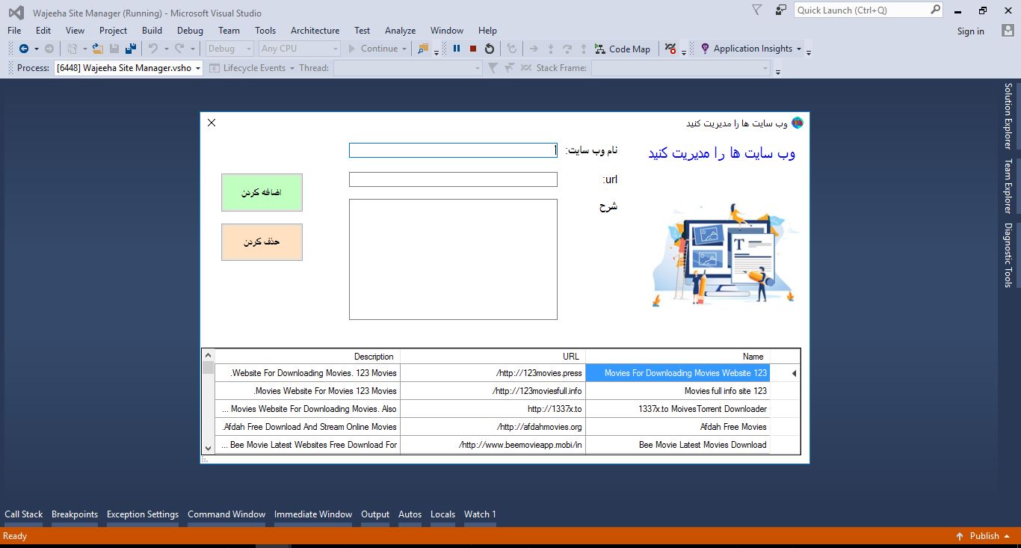Open the Architecture menu
This screenshot has height=548, width=1021.
coord(315,31)
